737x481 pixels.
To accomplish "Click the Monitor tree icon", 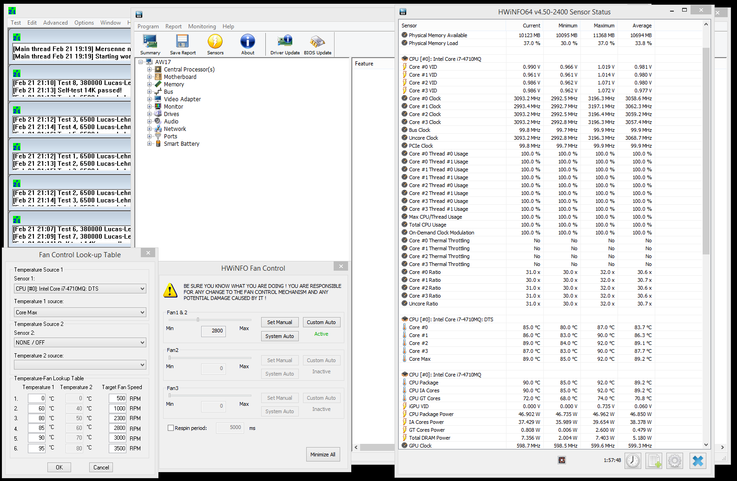I will click(x=158, y=106).
